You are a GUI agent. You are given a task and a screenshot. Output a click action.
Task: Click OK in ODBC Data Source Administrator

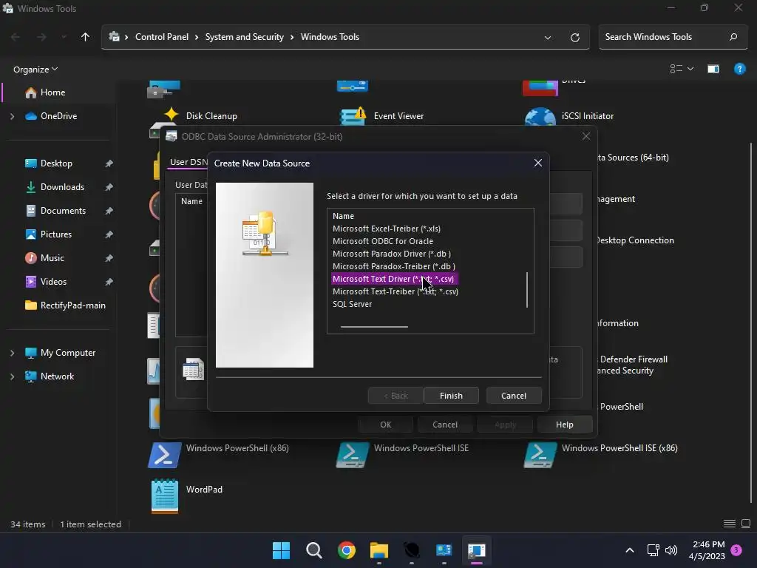tap(385, 425)
